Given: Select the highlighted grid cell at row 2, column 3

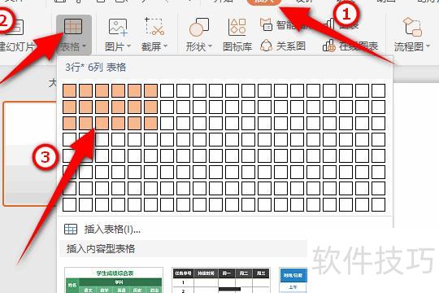Looking at the screenshot, I should pos(102,107).
